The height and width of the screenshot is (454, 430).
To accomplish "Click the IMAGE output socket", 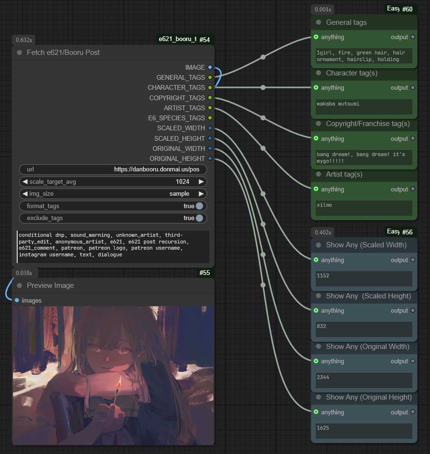I will point(210,67).
